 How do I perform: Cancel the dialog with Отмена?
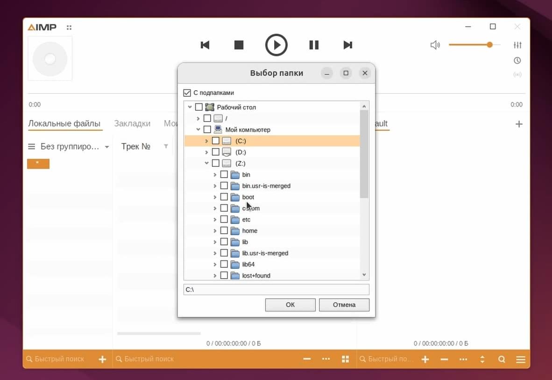pyautogui.click(x=344, y=305)
